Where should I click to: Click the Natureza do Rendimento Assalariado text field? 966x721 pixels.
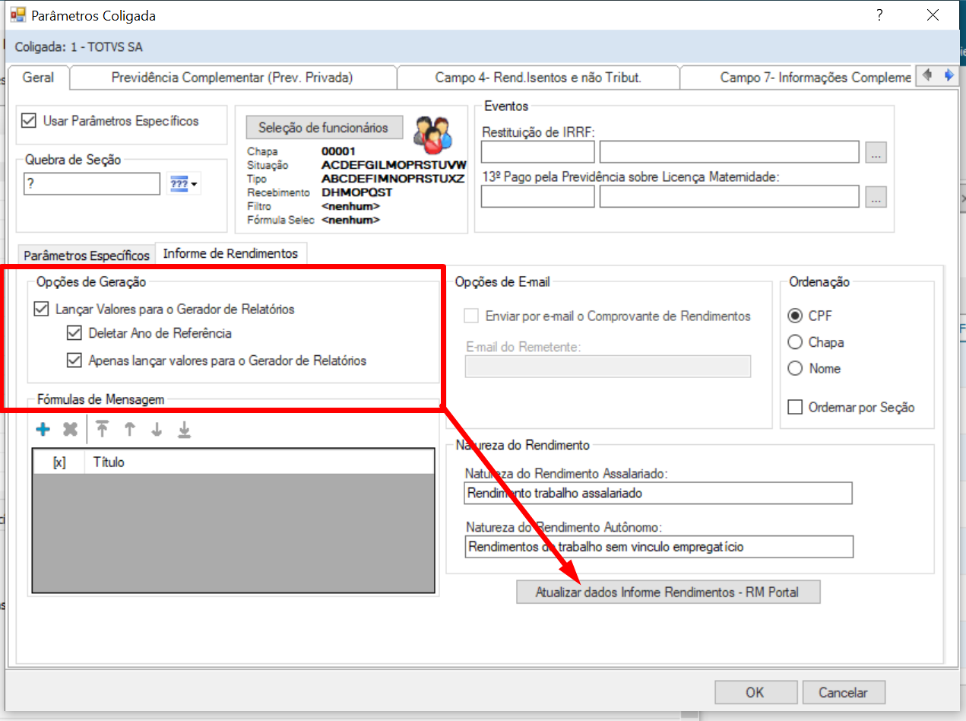[657, 493]
